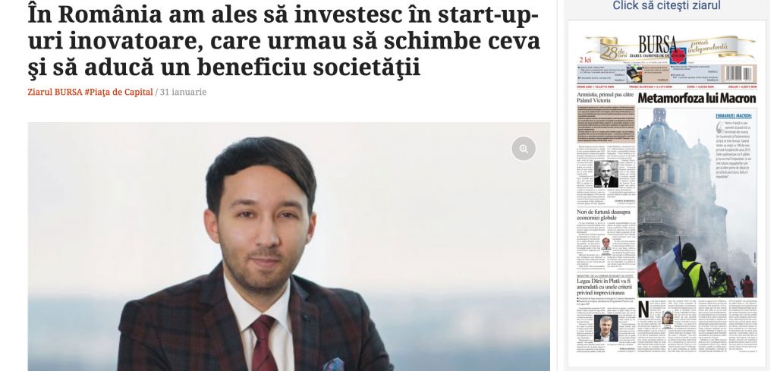This screenshot has width=777, height=371.
Task: Click the magnifier zoom icon on the photo
Action: coord(524,148)
